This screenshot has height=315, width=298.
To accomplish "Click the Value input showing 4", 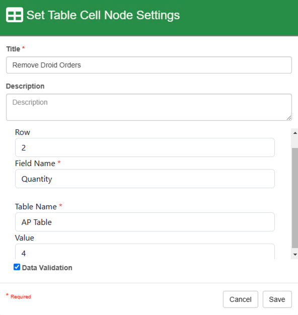I will coord(145,252).
